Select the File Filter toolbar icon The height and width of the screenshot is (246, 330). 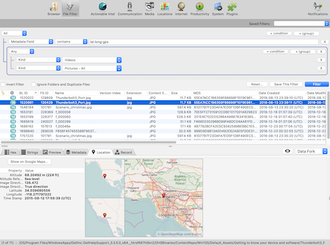(x=70, y=9)
